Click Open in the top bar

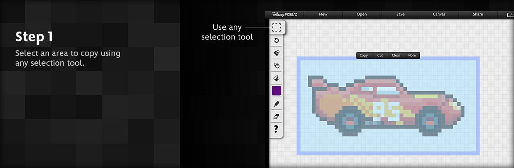click(x=361, y=14)
